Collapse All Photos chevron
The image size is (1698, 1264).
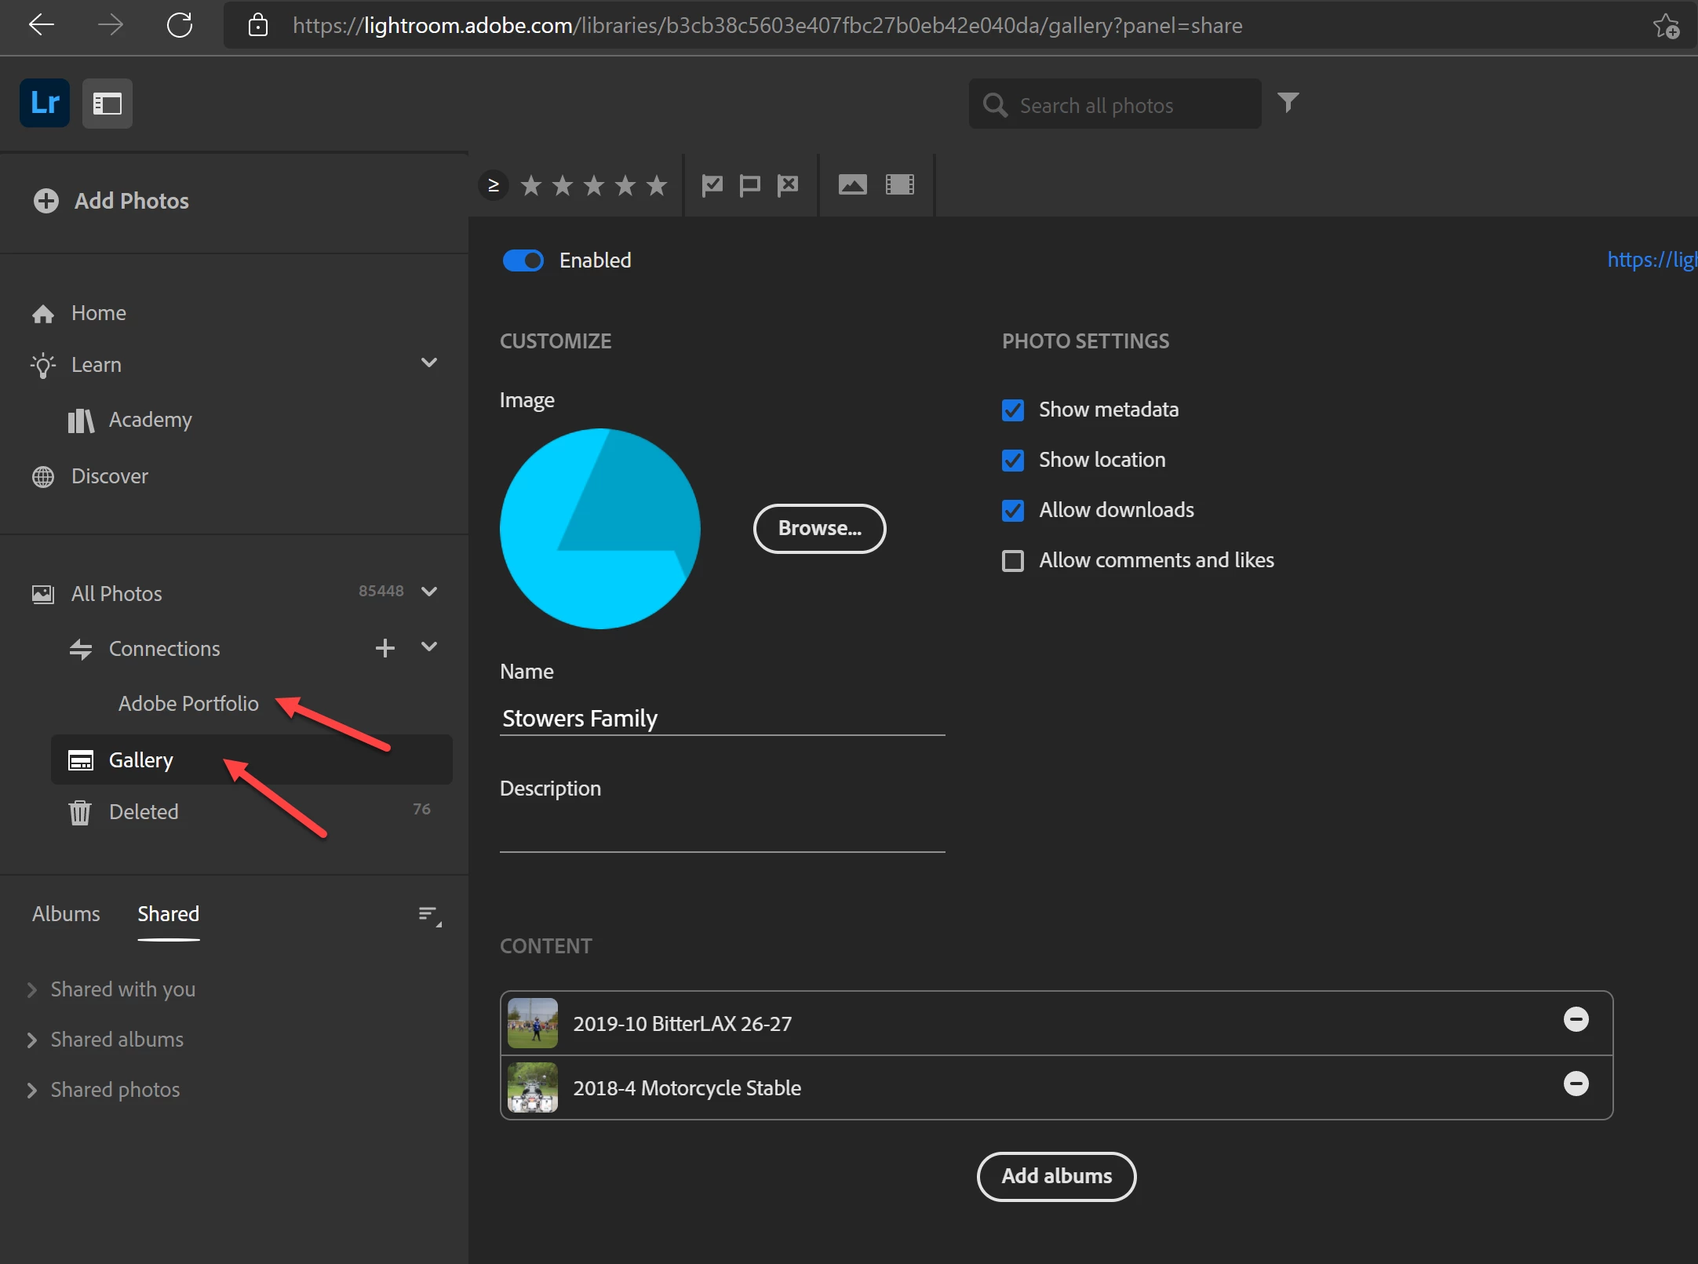pyautogui.click(x=428, y=592)
